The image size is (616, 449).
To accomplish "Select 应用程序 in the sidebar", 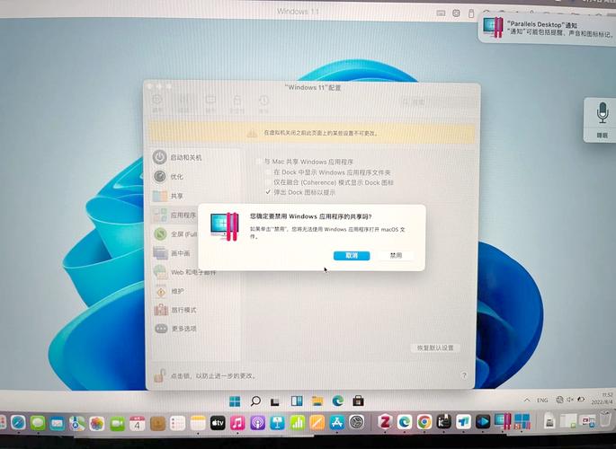I will pos(174,215).
